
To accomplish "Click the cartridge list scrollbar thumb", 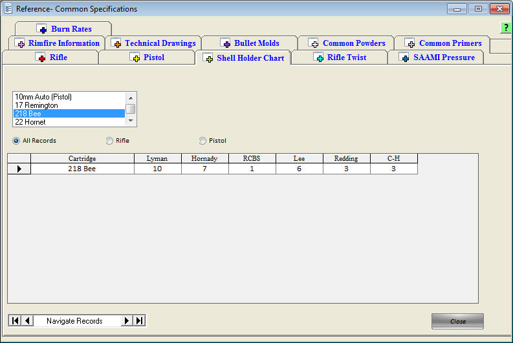I will [131, 109].
